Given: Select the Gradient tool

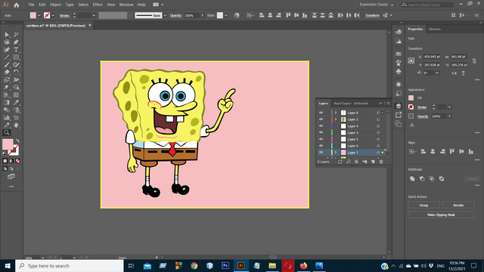Looking at the screenshot, I should (x=7, y=103).
